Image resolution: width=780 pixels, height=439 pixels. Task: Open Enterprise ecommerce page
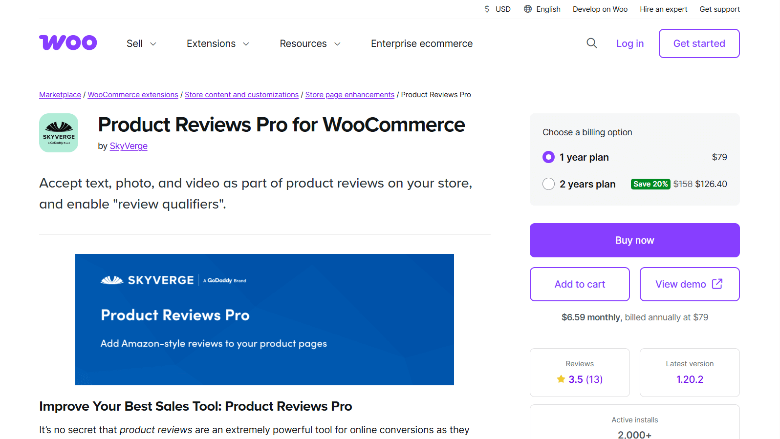(421, 43)
